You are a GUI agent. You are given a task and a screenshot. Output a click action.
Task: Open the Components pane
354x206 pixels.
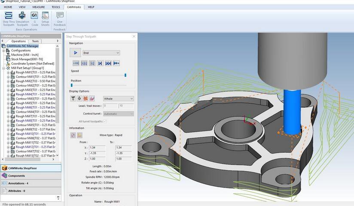(x=31, y=176)
